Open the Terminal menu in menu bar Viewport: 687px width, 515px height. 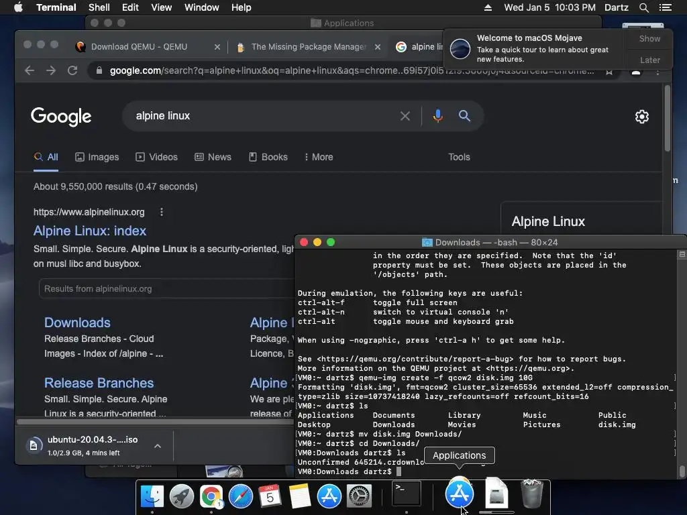pyautogui.click(x=56, y=7)
